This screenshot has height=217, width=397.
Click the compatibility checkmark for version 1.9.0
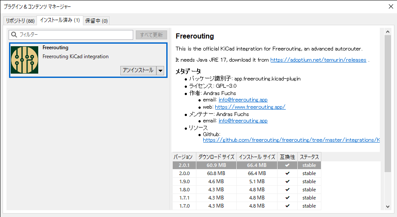click(287, 181)
